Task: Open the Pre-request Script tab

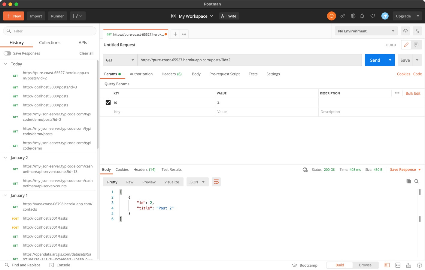Action: tap(224, 74)
